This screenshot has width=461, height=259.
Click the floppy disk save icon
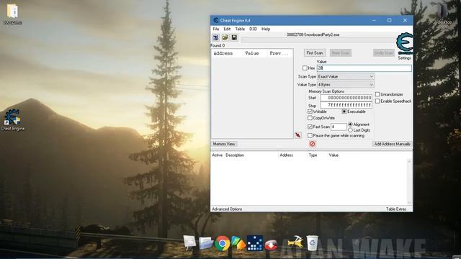click(234, 37)
